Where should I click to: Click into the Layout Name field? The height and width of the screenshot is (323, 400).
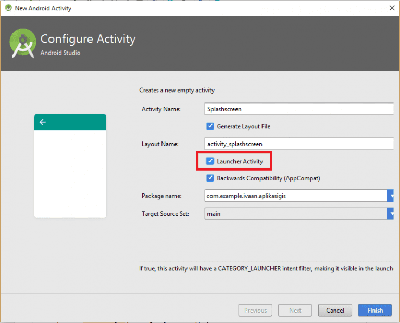299,144
